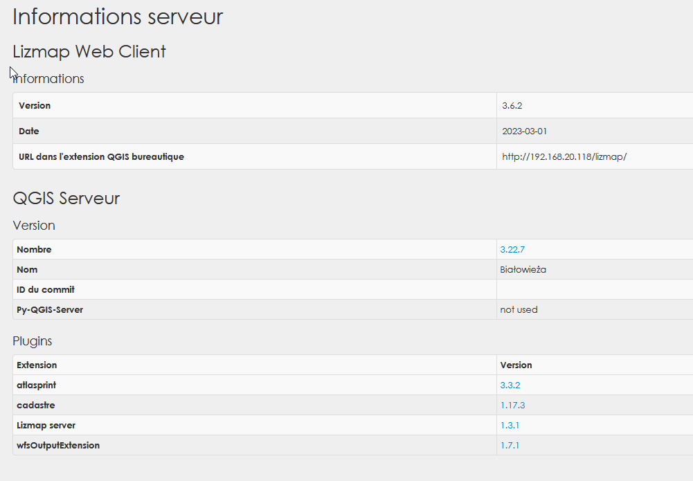Click the http://192.168.20.118/lizmap/ URL
The width and height of the screenshot is (693, 481).
click(564, 156)
